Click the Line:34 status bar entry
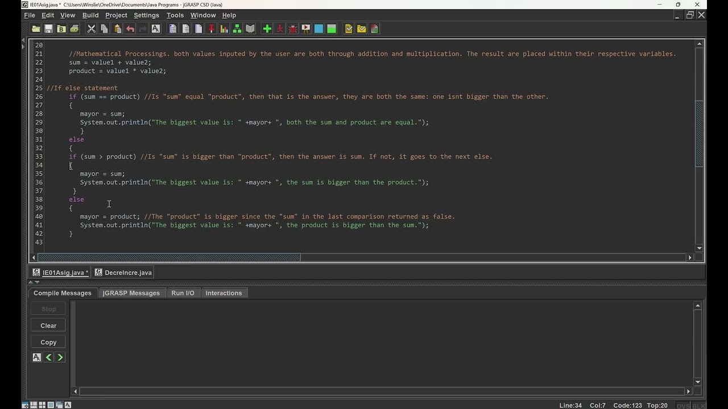Screen dimensions: 728x409 click(570, 406)
